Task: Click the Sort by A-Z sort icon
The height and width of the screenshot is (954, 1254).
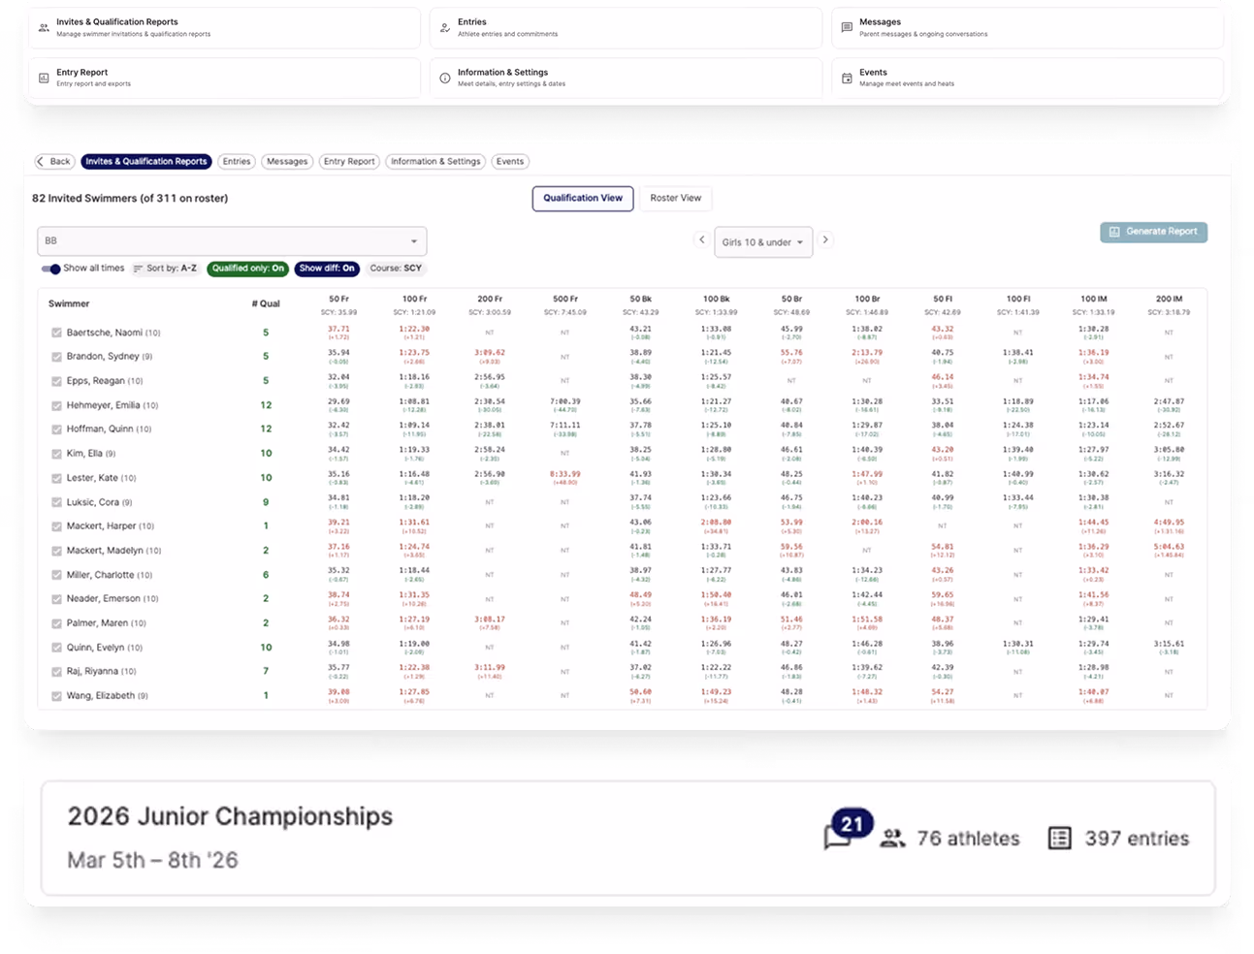Action: [x=138, y=269]
